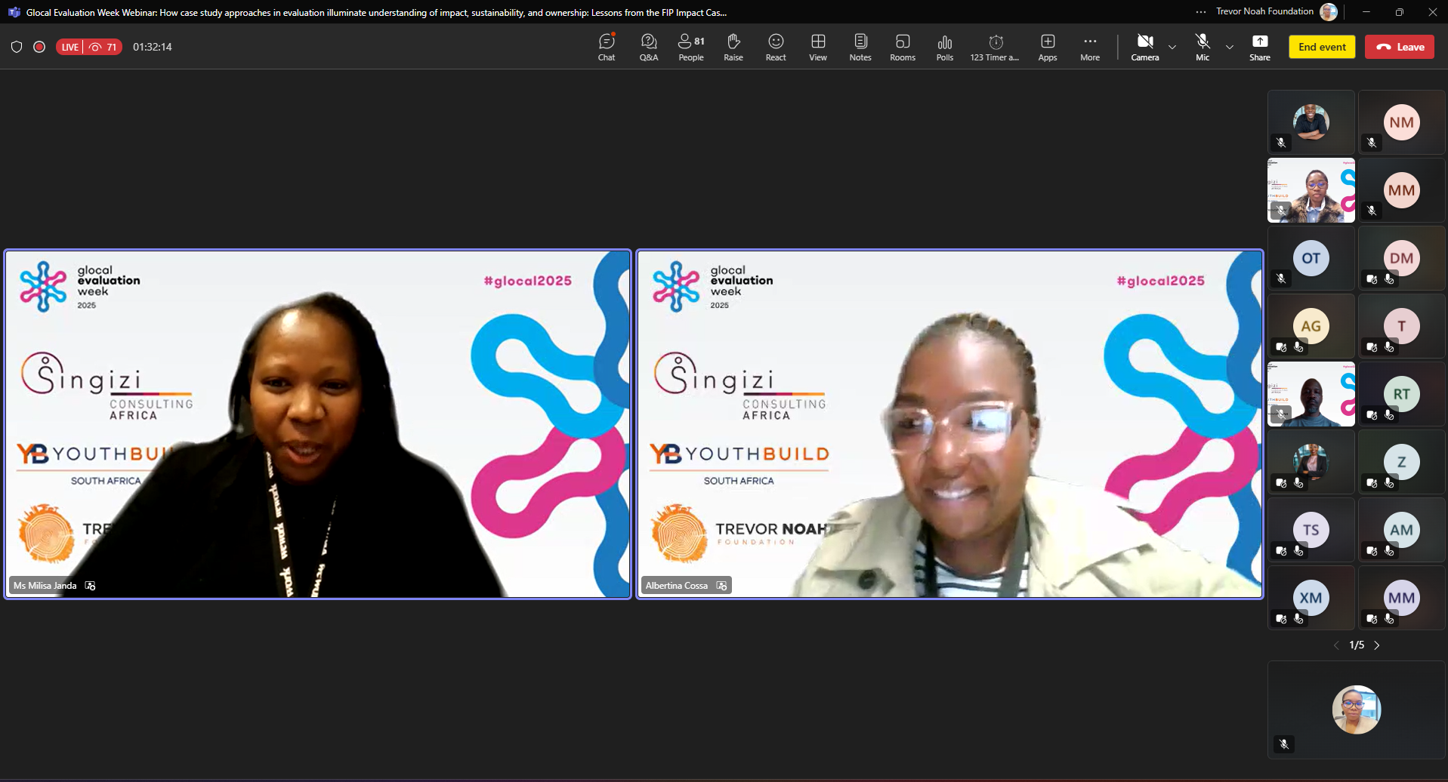Click the T participant avatar
The width and height of the screenshot is (1448, 782).
pos(1402,326)
